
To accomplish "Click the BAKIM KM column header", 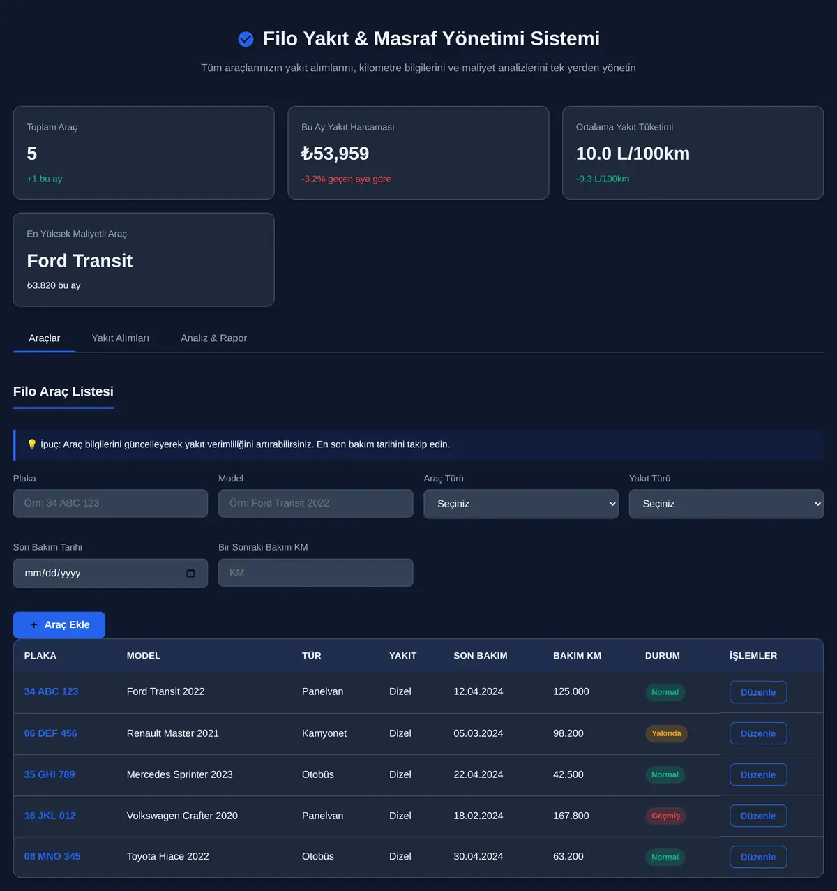I will (x=577, y=656).
